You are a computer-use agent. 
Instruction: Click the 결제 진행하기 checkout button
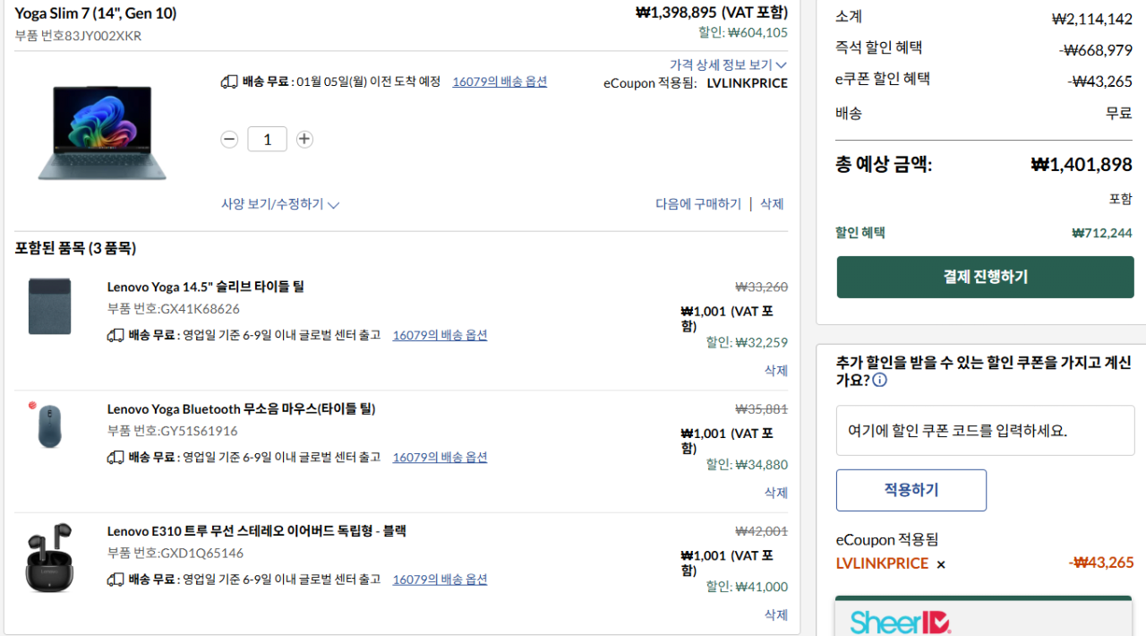click(985, 276)
